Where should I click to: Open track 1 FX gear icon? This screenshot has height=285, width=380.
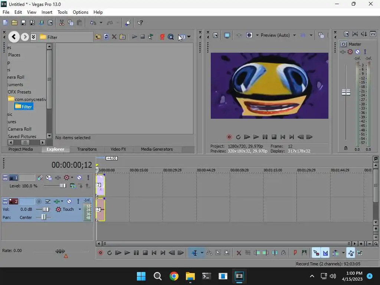(66, 178)
